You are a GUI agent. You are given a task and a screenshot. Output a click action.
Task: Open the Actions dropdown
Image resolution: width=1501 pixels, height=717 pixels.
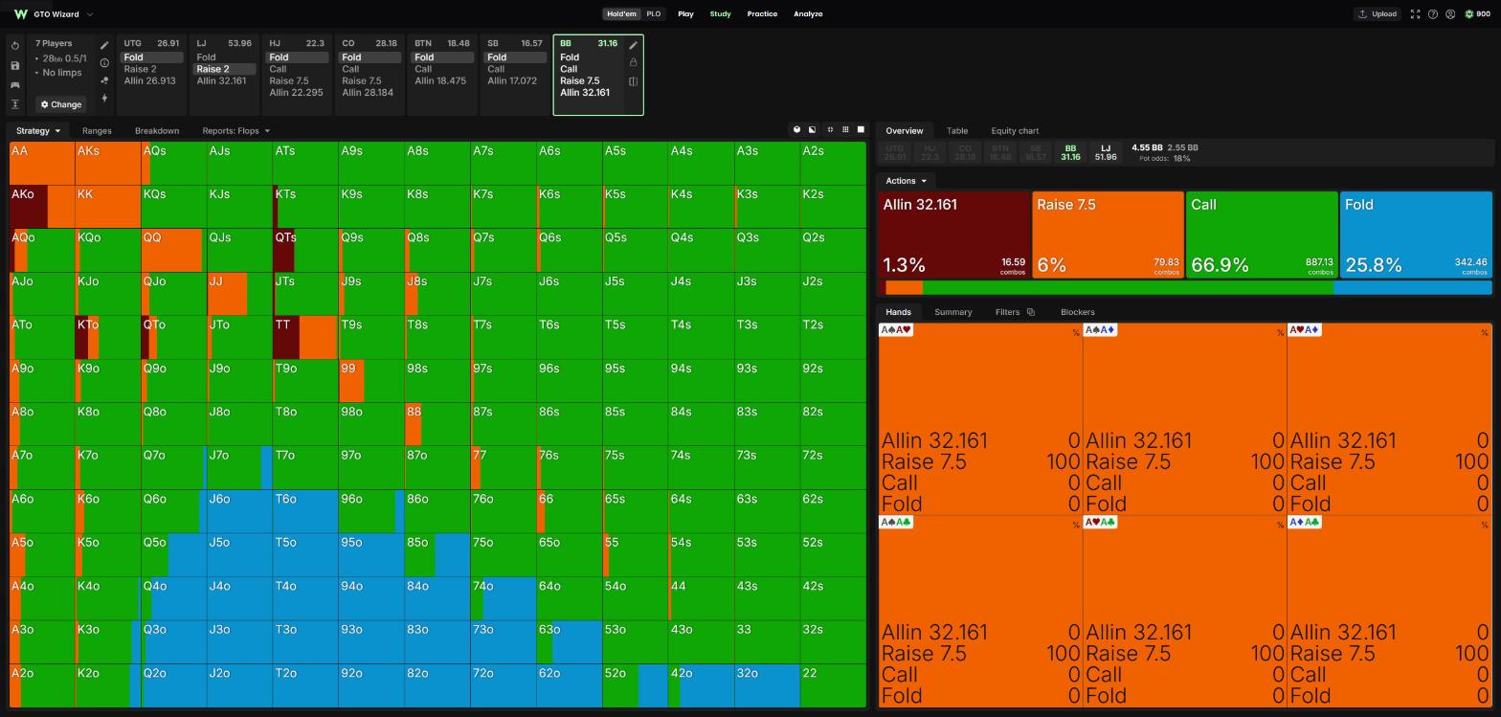pyautogui.click(x=906, y=181)
